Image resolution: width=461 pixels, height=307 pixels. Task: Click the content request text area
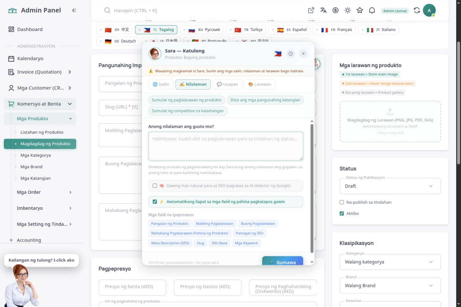point(226,146)
